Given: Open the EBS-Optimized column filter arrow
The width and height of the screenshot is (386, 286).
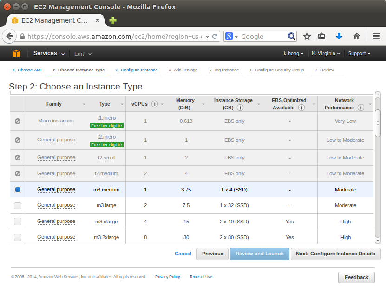Looking at the screenshot, I should (x=314, y=104).
